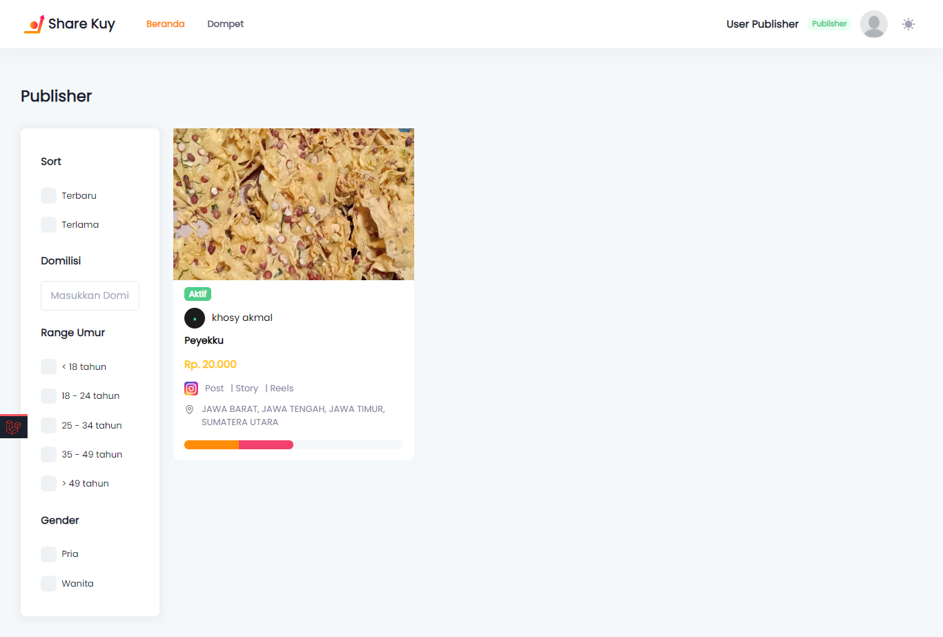Tick the Pria gender checkbox
This screenshot has width=943, height=637.
click(48, 554)
